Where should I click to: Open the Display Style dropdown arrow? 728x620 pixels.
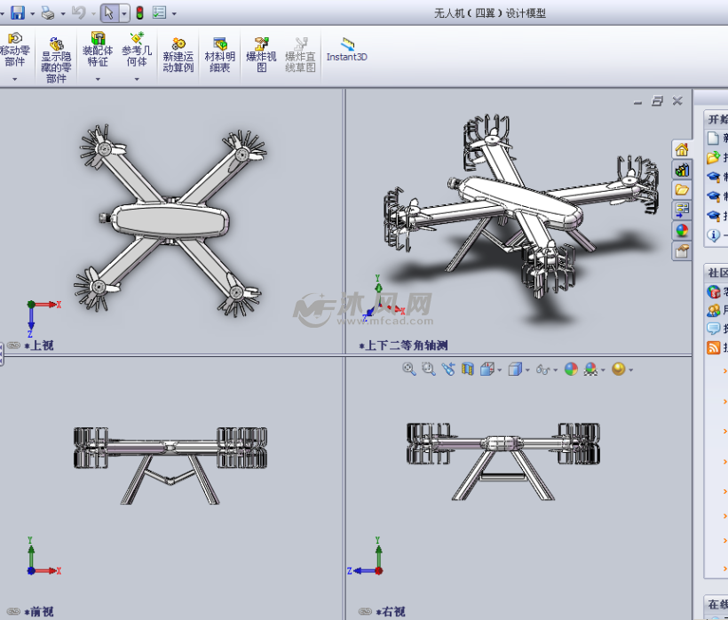click(527, 370)
